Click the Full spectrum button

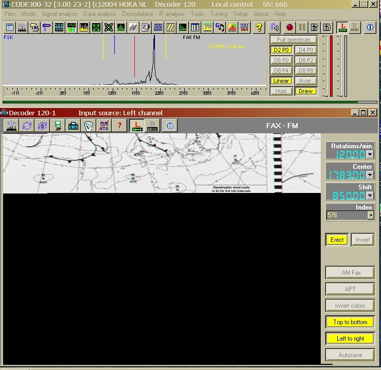click(x=293, y=39)
